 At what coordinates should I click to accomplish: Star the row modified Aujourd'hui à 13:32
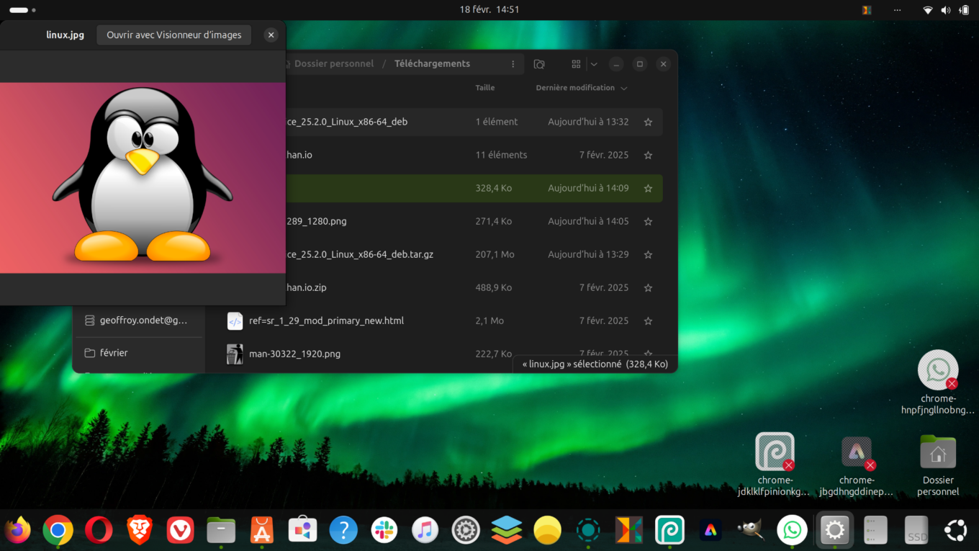point(648,122)
